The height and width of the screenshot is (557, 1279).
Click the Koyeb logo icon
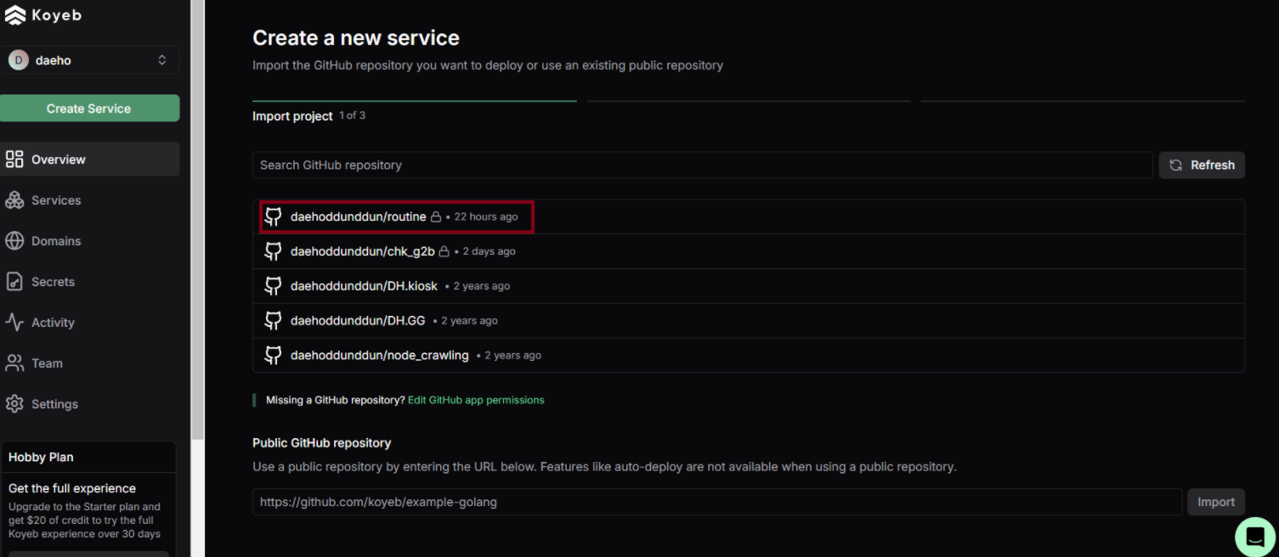15,15
